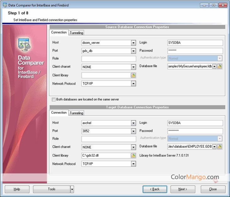Click source Host field doom_server
The image size is (230, 197).
click(106, 43)
